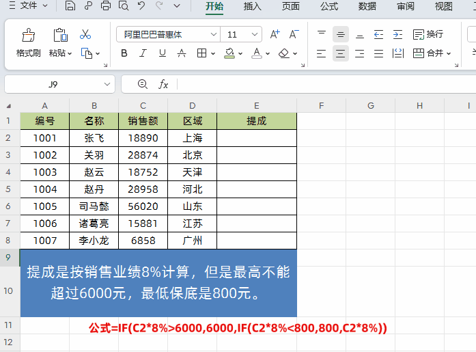Align text vertically to middle
Screen dimensions: 476x352
coord(341,34)
